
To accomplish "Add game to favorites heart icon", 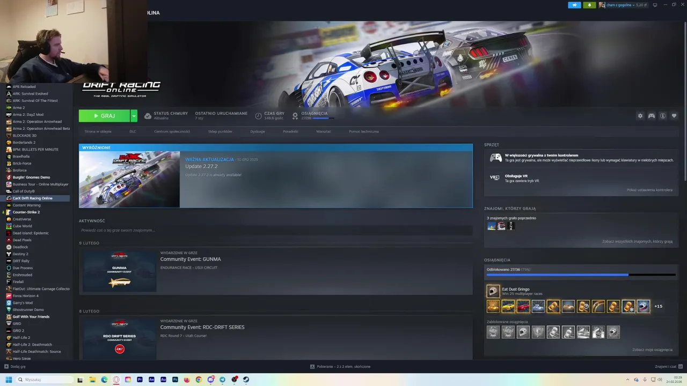I will [674, 116].
